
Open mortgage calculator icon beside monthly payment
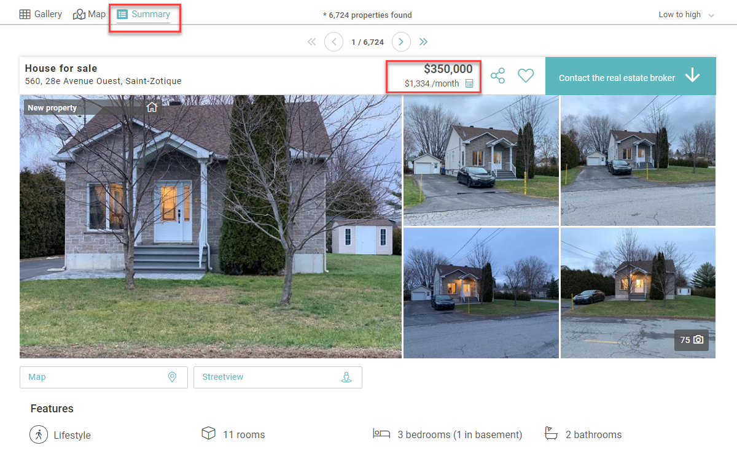pyautogui.click(x=469, y=83)
